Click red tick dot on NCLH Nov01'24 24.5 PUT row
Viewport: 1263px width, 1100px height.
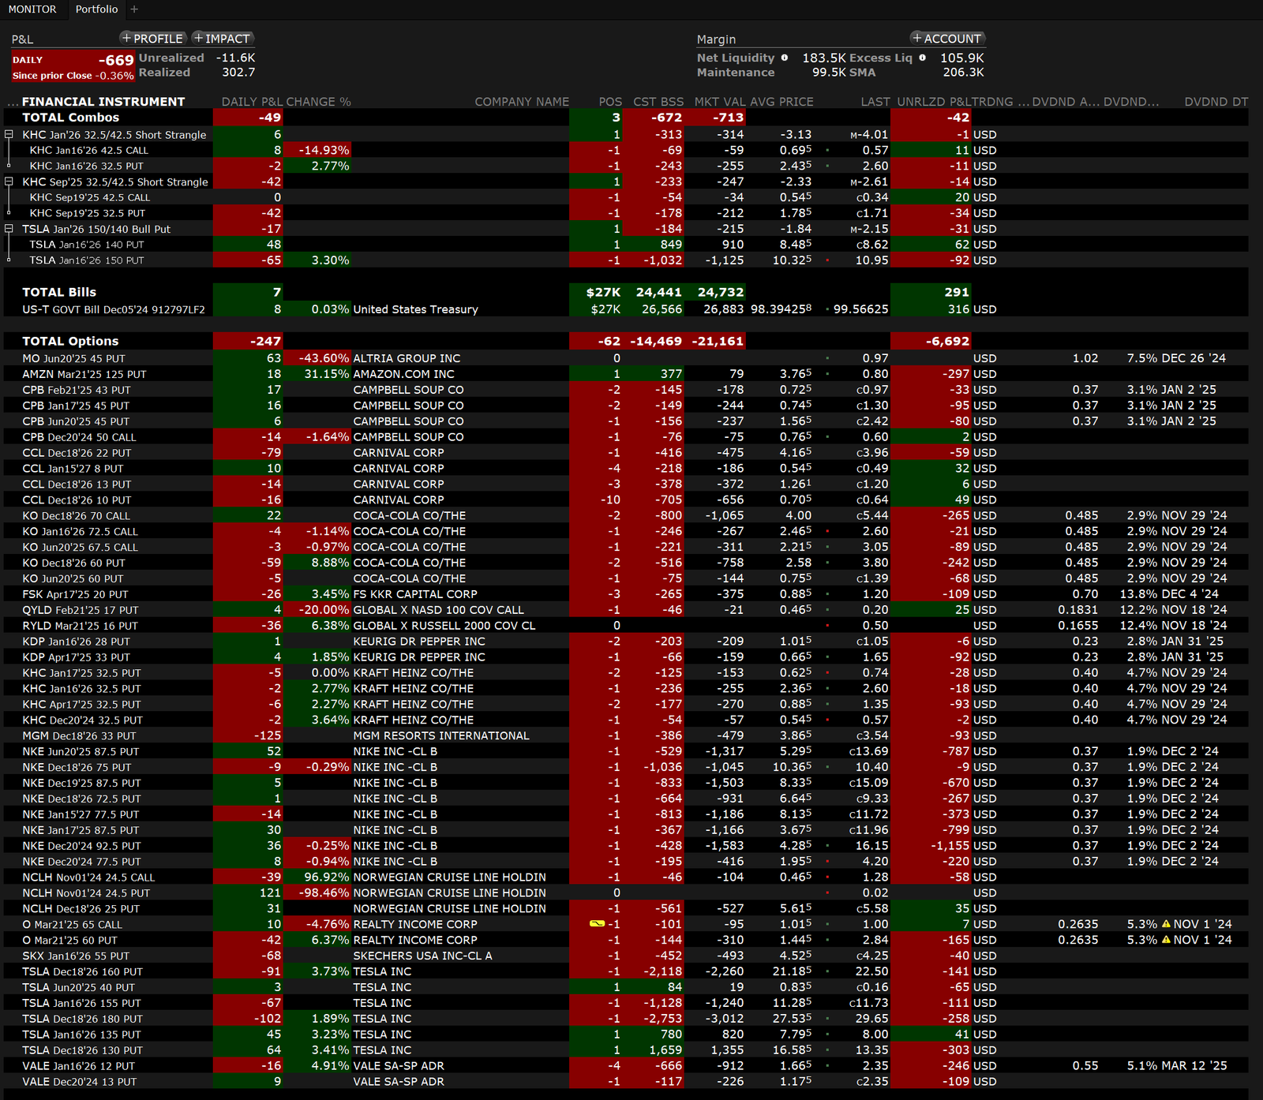(x=827, y=893)
